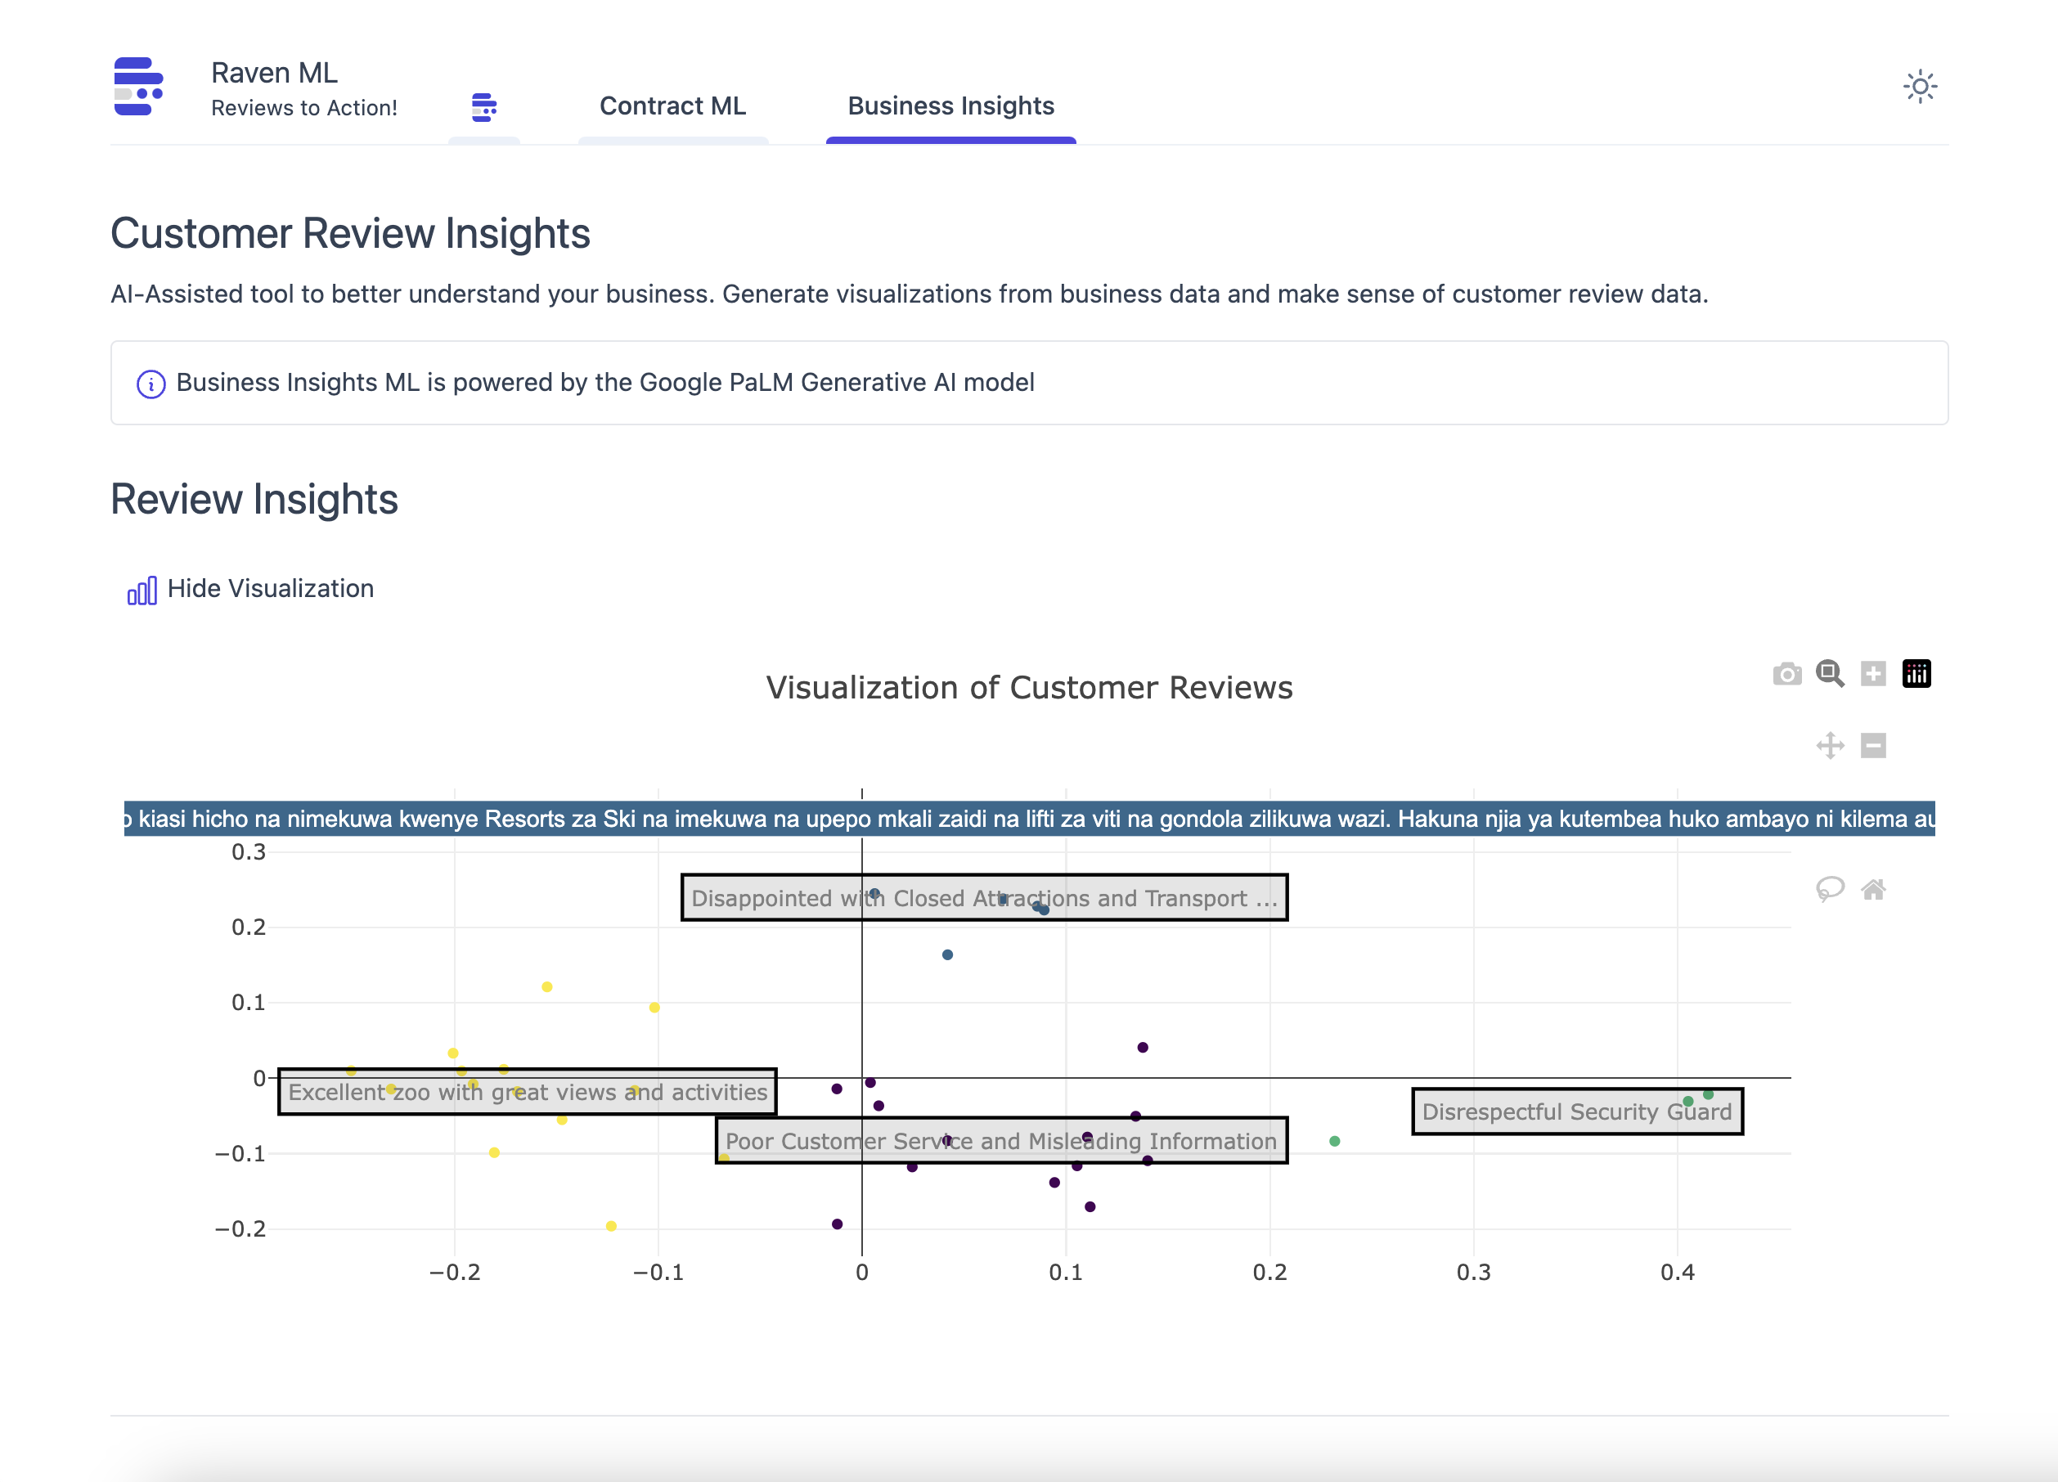Select the Lasso select tool

(x=1829, y=888)
